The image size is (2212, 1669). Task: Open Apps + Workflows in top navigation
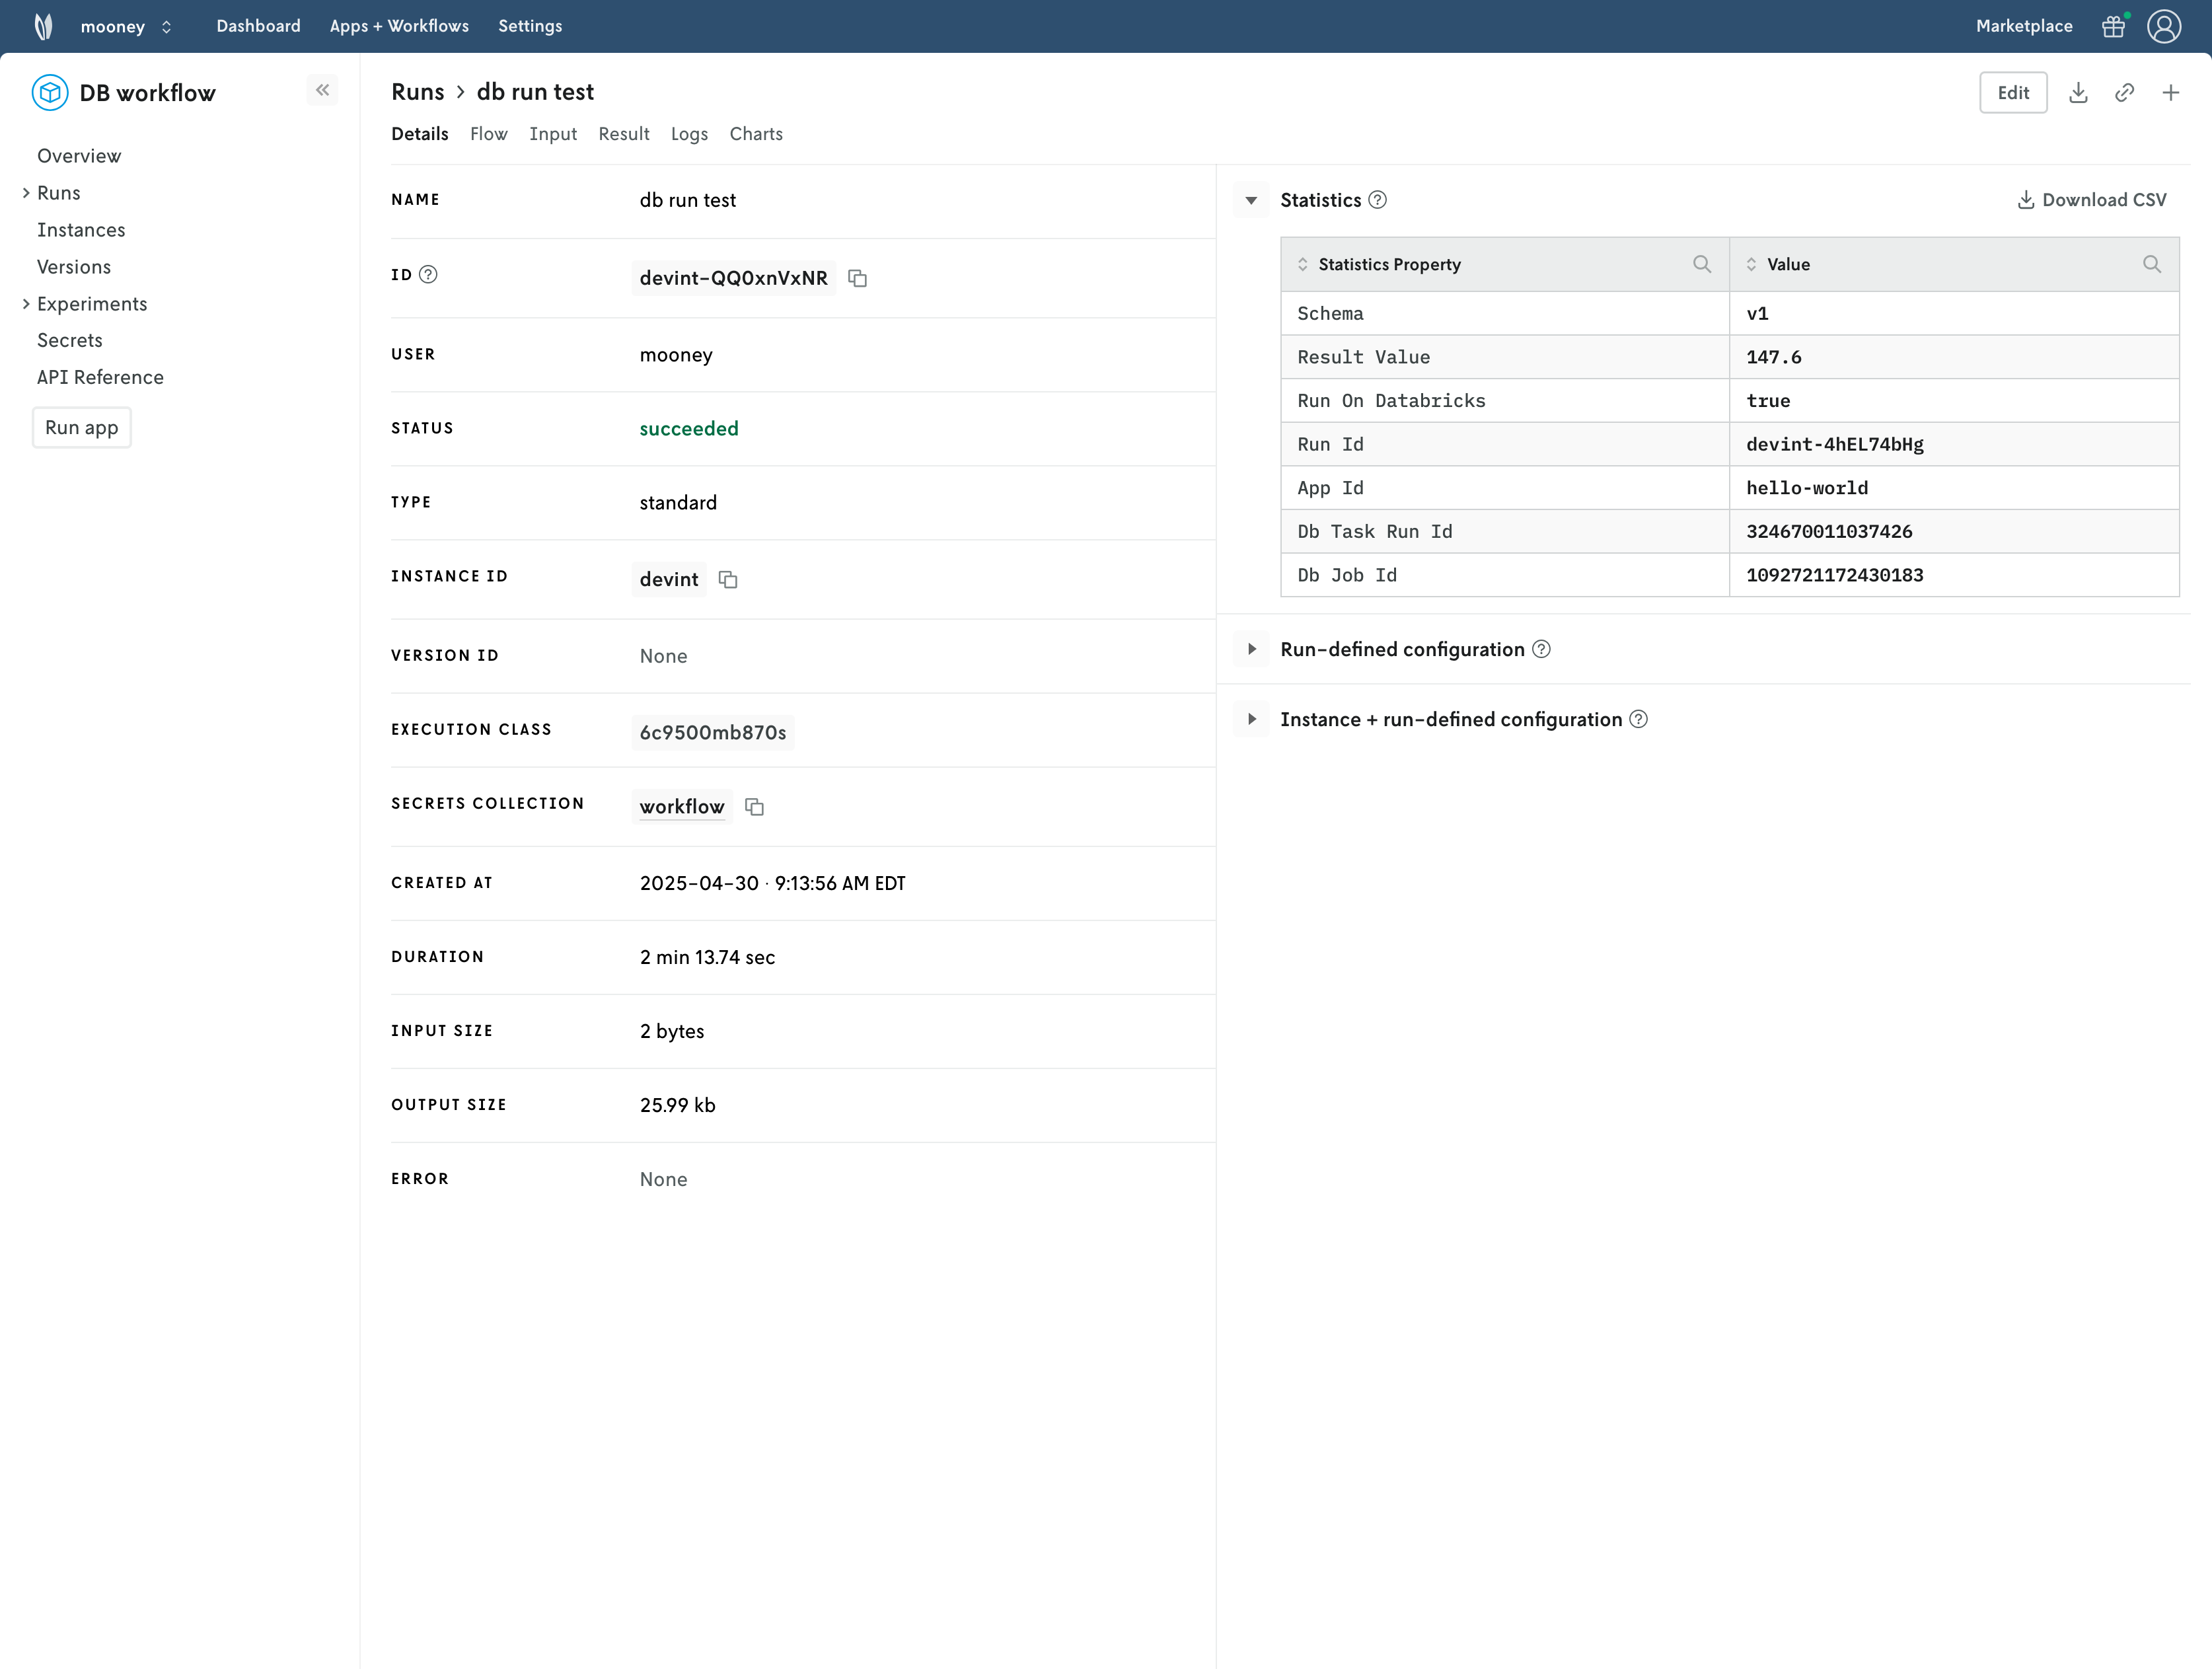[399, 26]
